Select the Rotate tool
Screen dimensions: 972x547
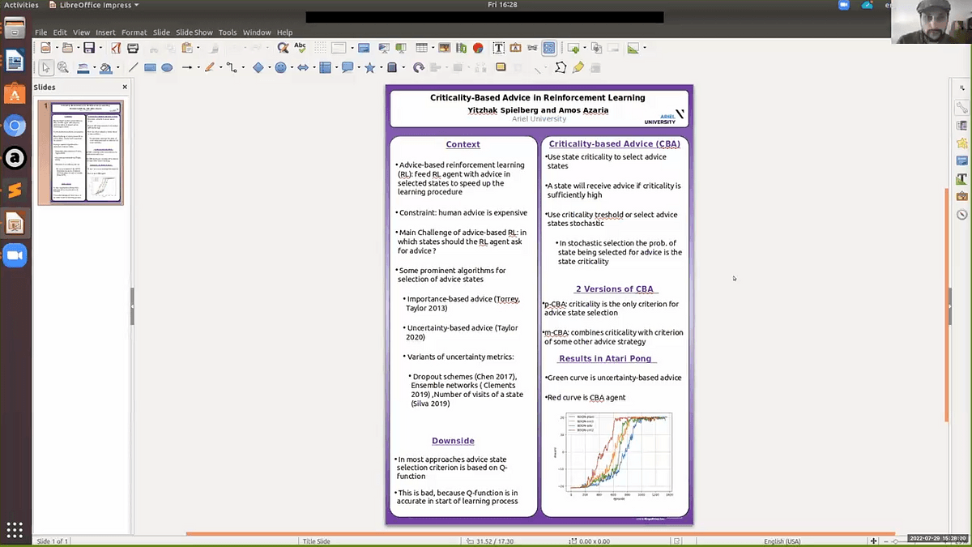419,67
